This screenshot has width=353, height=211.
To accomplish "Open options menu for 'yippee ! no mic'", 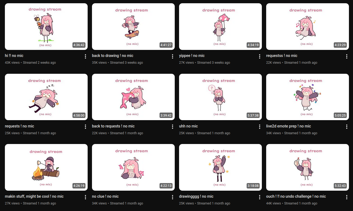I will [260, 56].
